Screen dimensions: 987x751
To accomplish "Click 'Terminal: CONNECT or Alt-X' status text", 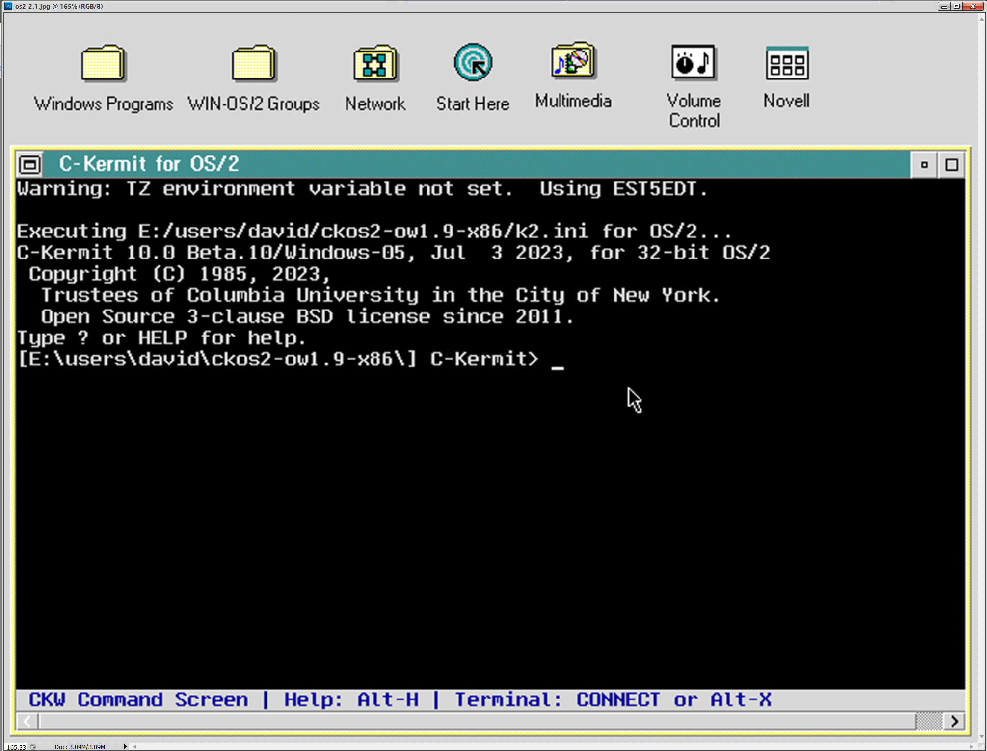I will pos(613,699).
